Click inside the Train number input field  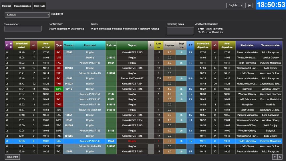coord(23,29)
